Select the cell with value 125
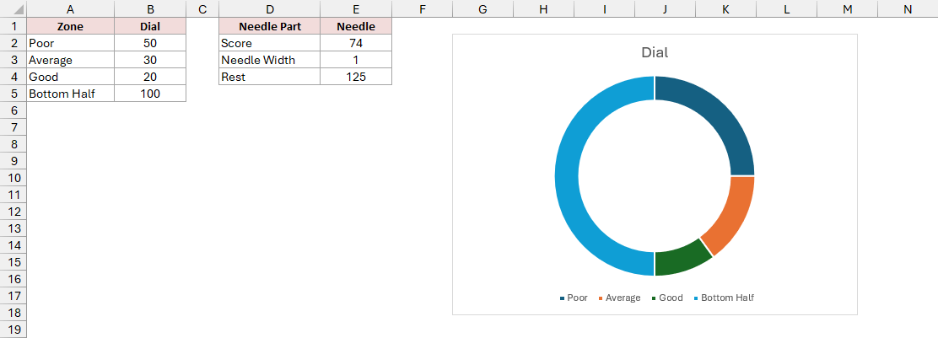 coord(356,77)
